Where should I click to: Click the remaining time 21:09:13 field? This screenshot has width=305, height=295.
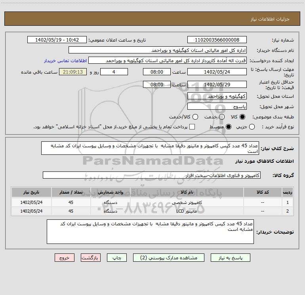tap(73, 72)
